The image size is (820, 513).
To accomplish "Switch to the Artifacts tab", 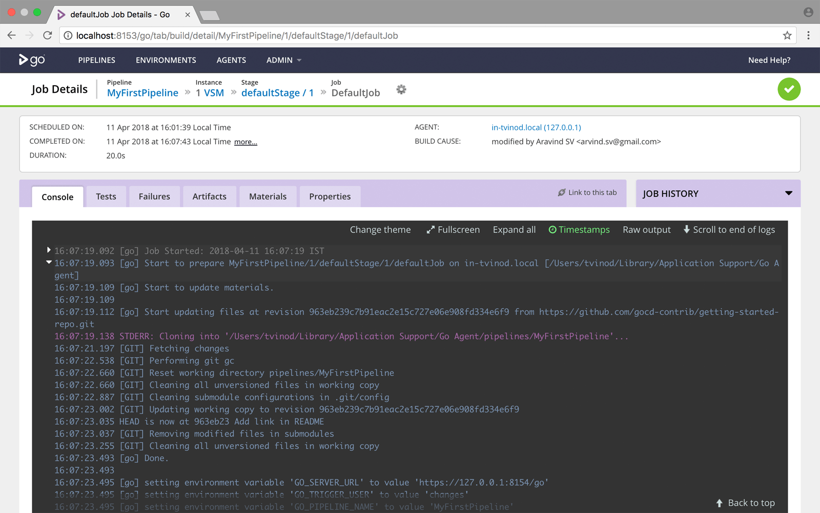I will [210, 196].
